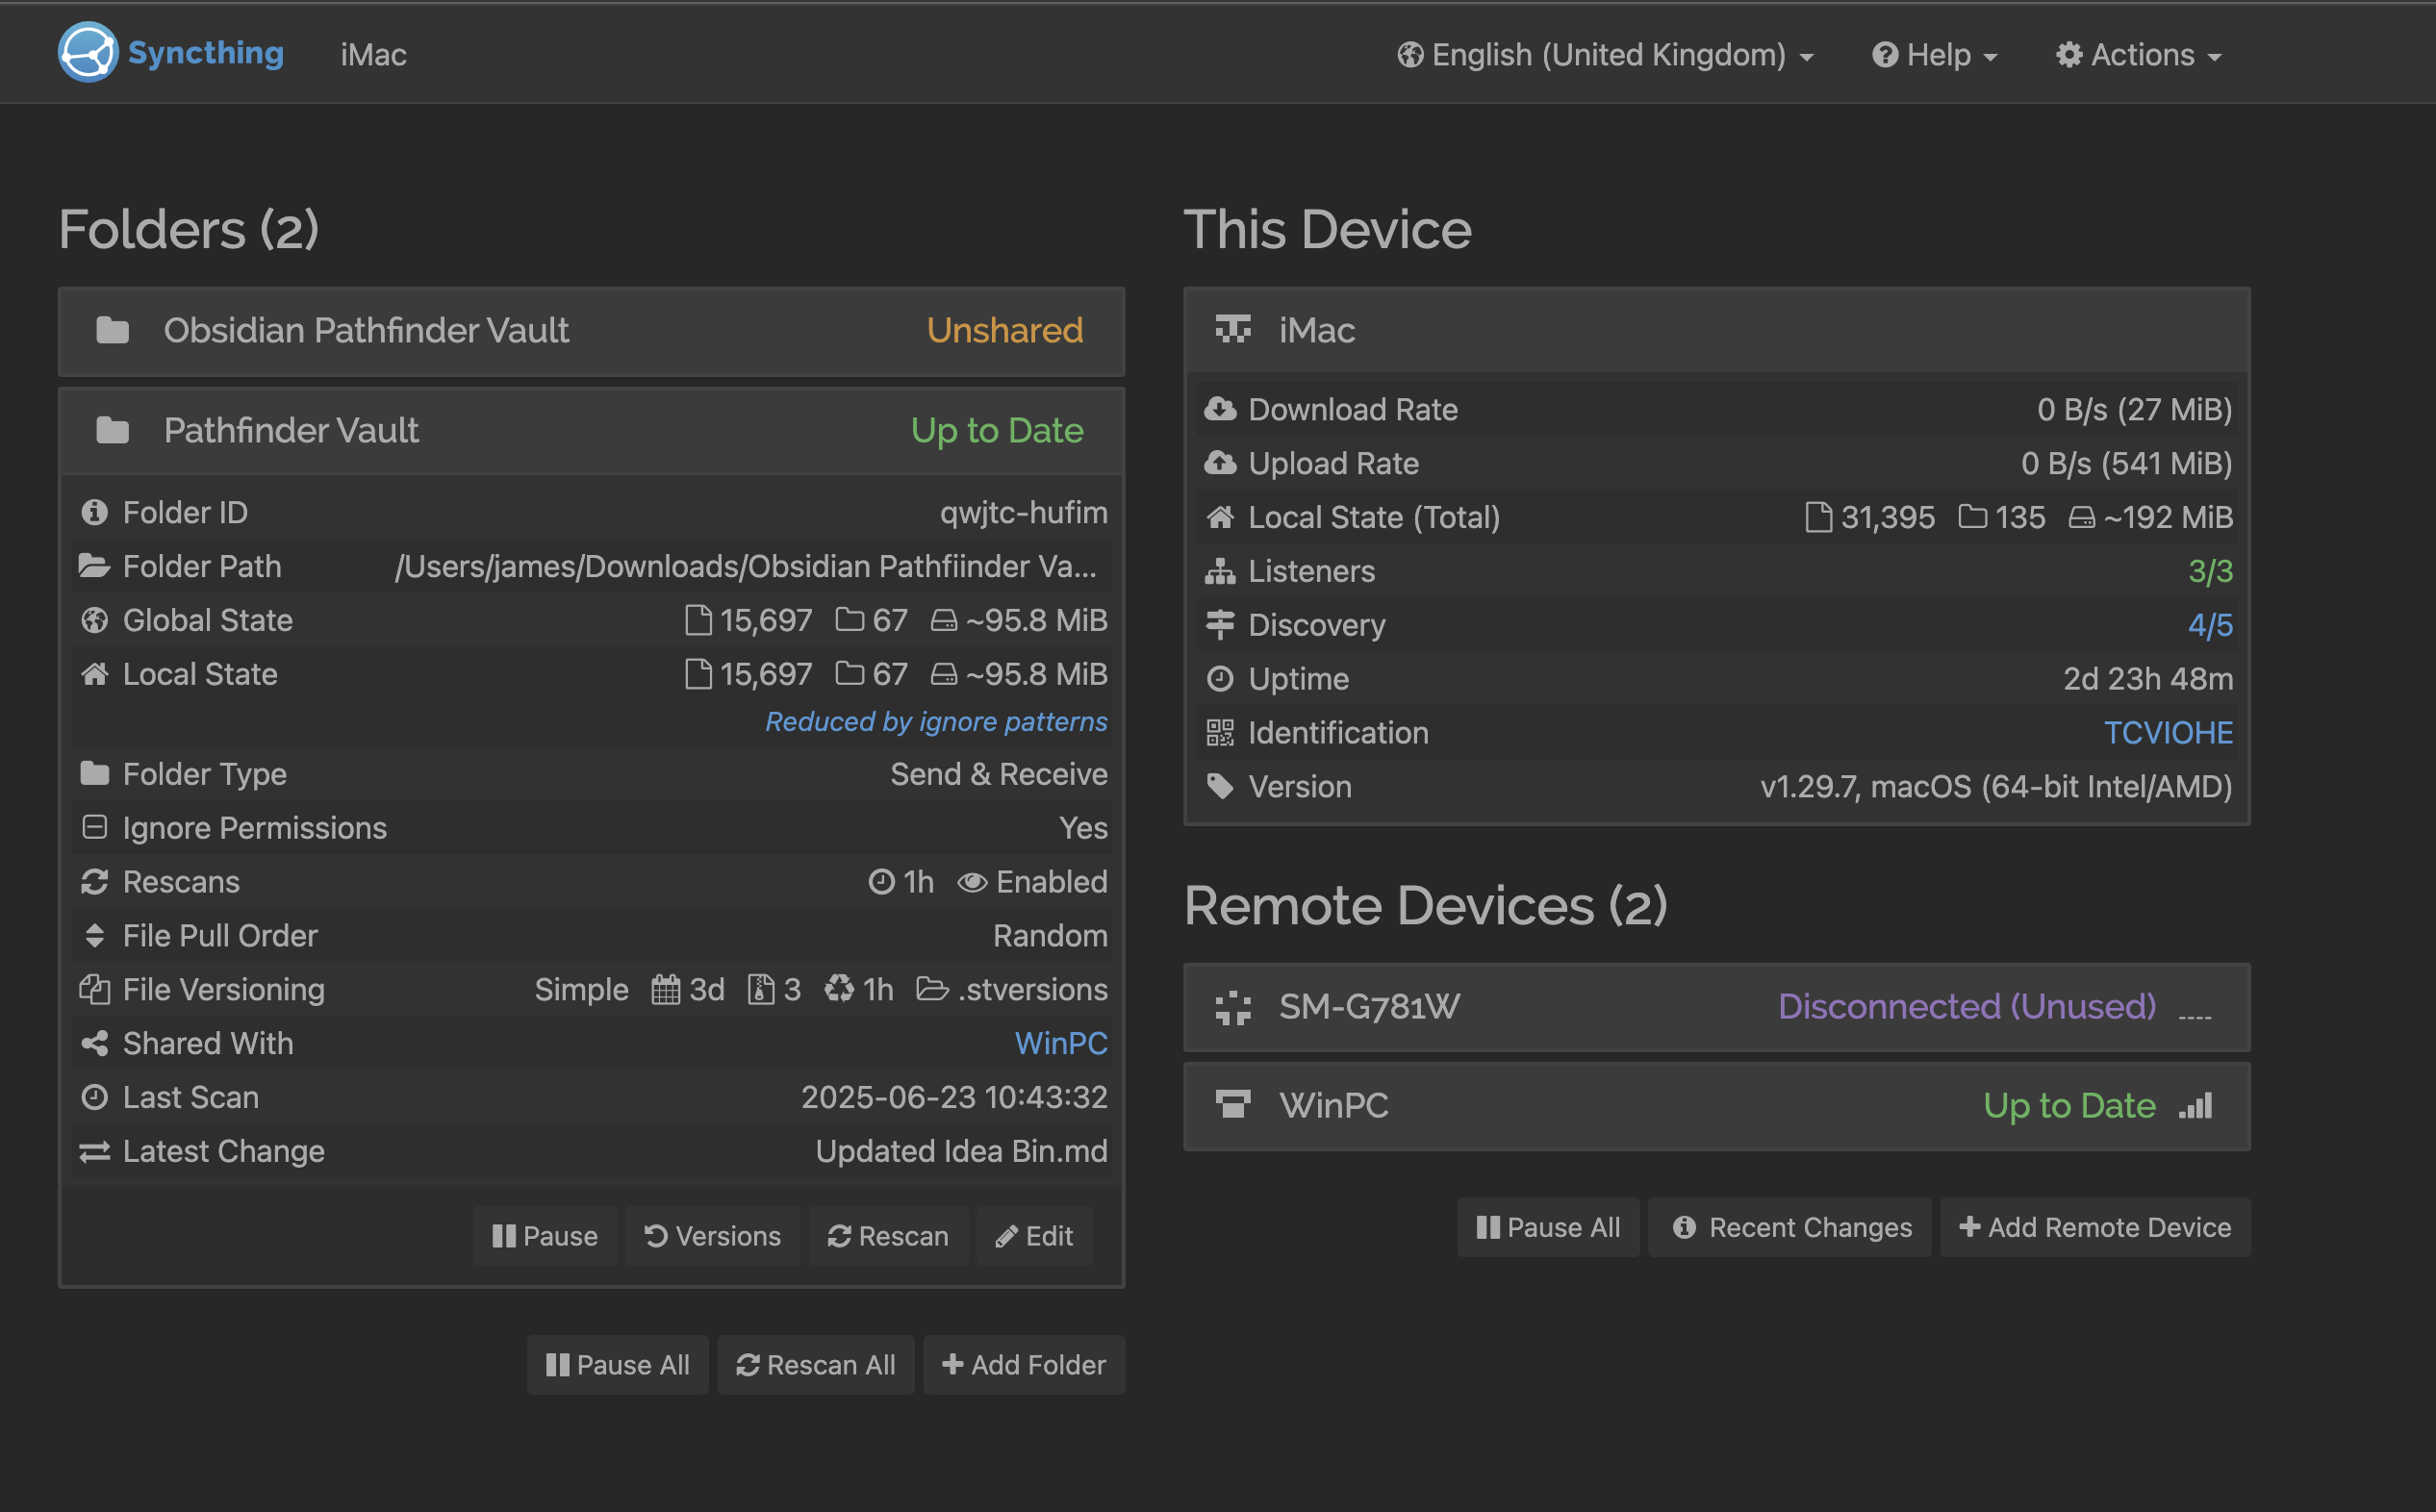
Task: Click the Reduced by ignore patterns link
Action: pos(936,722)
